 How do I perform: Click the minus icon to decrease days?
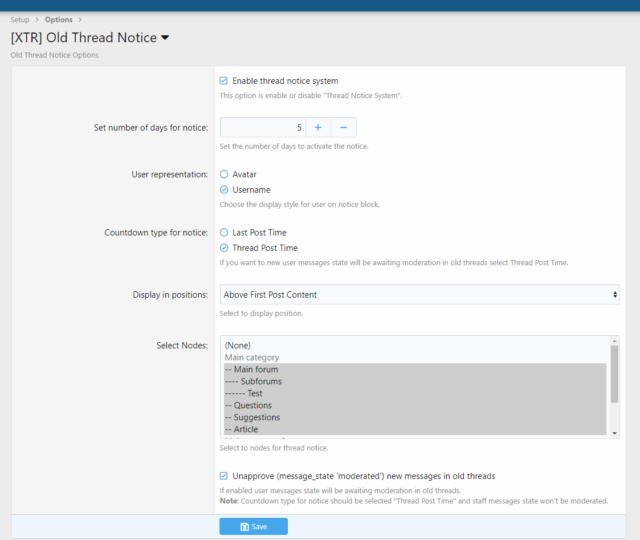[344, 128]
